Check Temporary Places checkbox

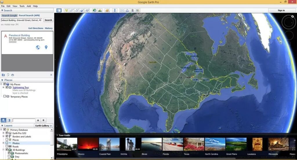coord(5,96)
